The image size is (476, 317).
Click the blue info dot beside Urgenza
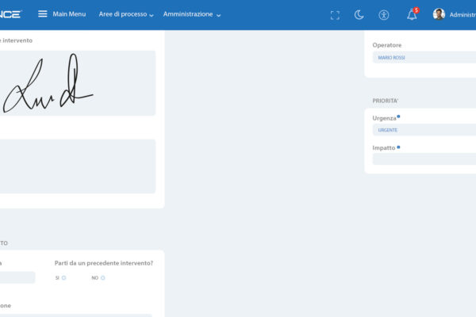pos(398,116)
